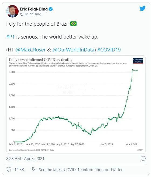Open the #COVID19 hashtag

pos(109,50)
